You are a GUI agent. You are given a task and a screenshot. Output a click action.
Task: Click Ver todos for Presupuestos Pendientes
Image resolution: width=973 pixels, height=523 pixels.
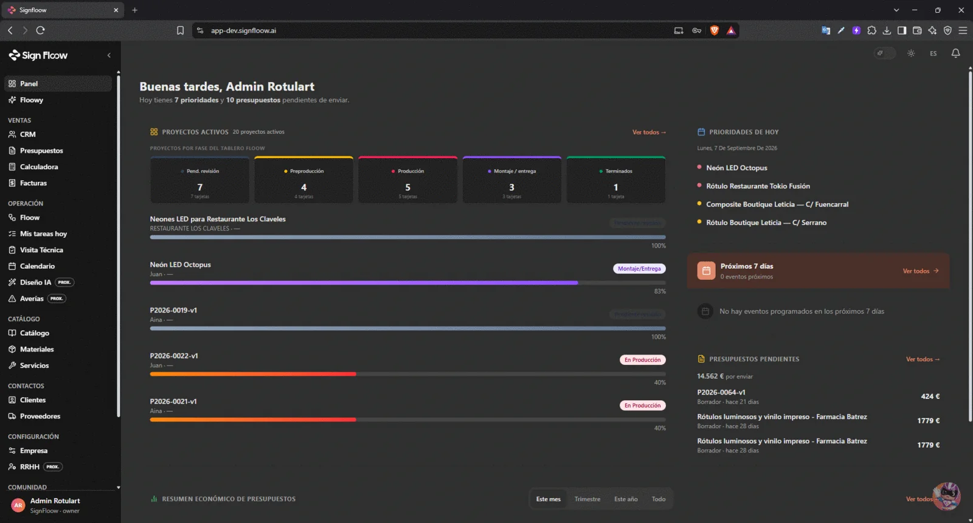click(x=923, y=359)
